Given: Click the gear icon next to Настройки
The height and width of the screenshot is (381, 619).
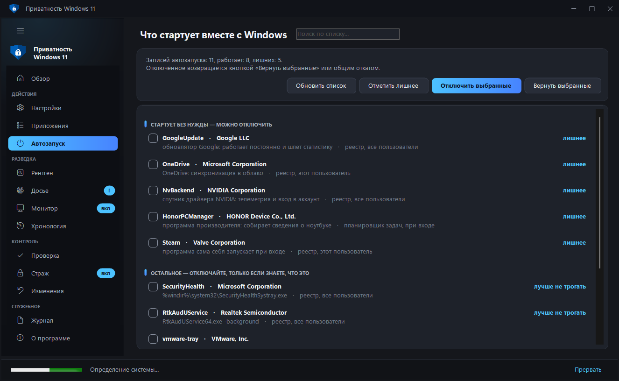Looking at the screenshot, I should tap(20, 108).
